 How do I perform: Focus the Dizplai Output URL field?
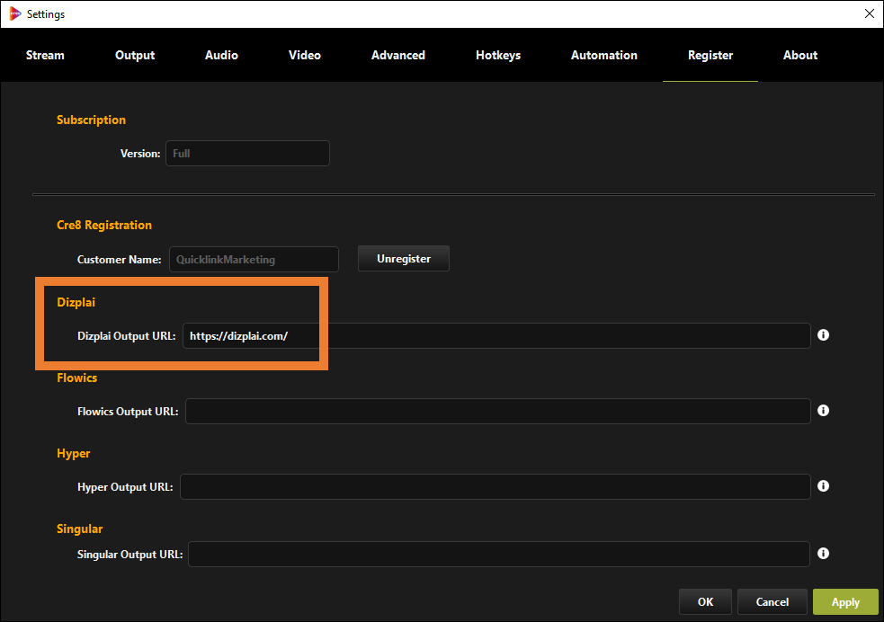click(x=496, y=336)
